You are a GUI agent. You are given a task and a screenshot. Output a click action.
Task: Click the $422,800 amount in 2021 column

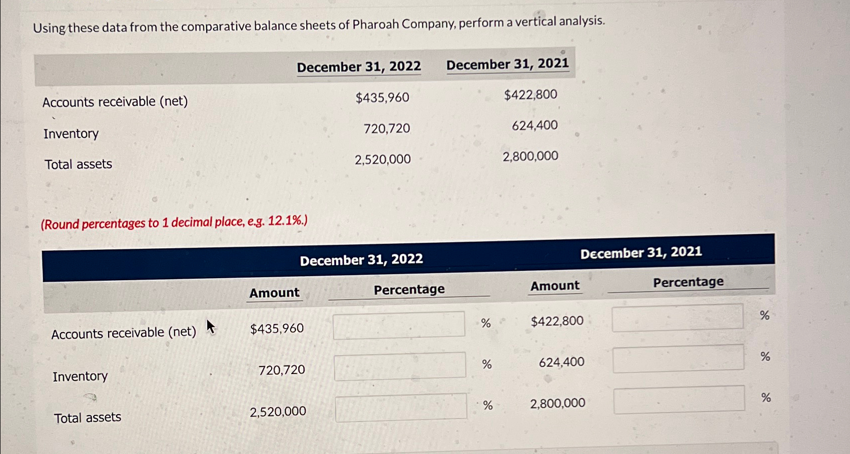[556, 320]
